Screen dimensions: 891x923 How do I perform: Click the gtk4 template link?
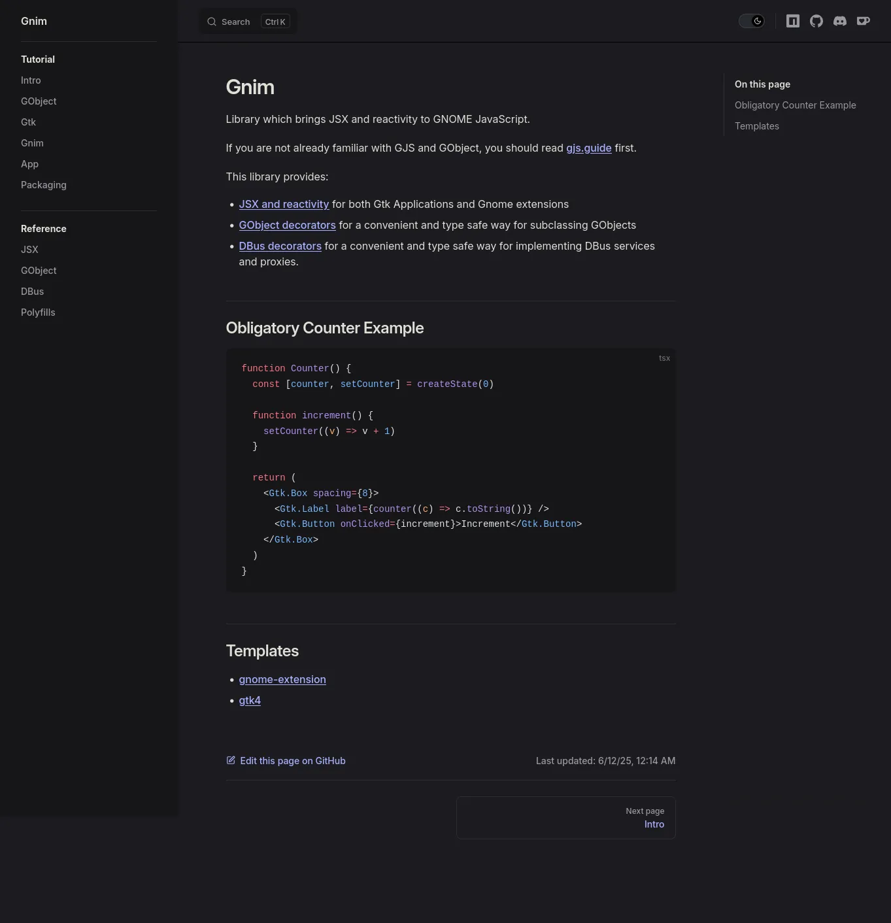click(x=250, y=700)
